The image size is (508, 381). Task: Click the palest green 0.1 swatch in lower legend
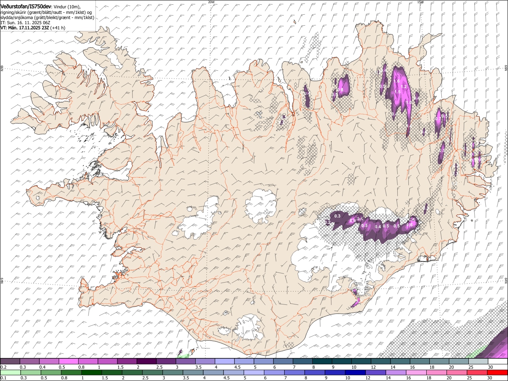pyautogui.click(x=10, y=372)
